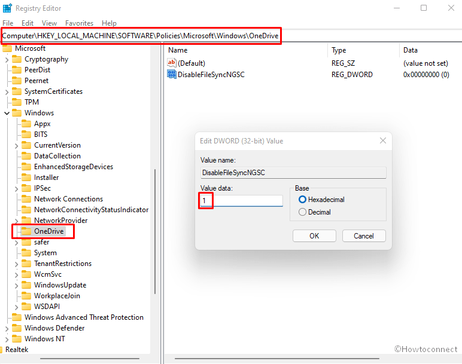Click the WindowsUpdate folder icon
The width and height of the screenshot is (462, 364).
26,285
